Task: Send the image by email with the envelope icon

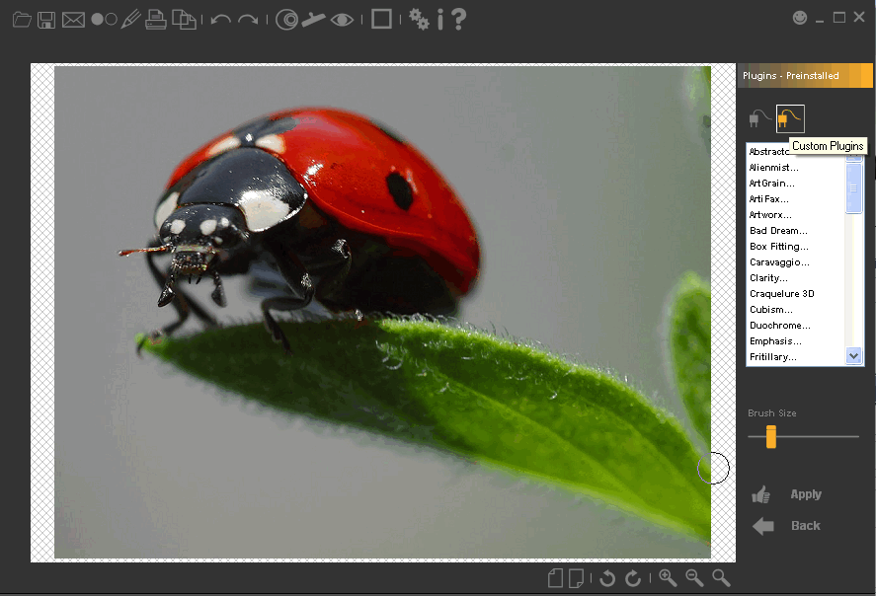Action: [x=73, y=20]
